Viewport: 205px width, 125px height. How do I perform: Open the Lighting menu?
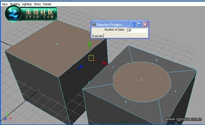click(27, 4)
